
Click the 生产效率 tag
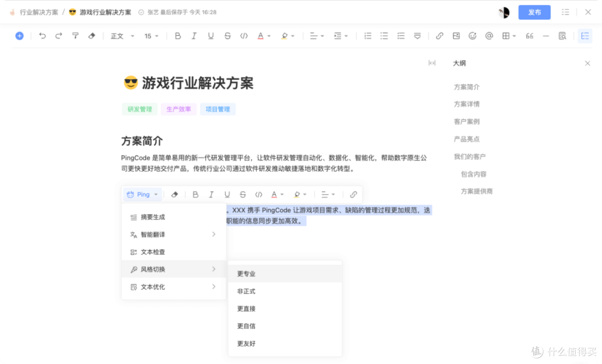[178, 109]
